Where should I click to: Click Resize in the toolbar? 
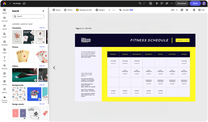point(57,10)
